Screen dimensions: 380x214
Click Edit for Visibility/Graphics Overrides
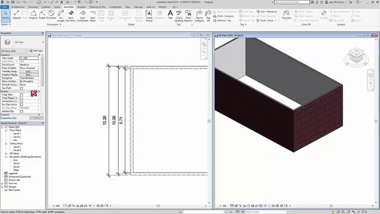[29, 71]
